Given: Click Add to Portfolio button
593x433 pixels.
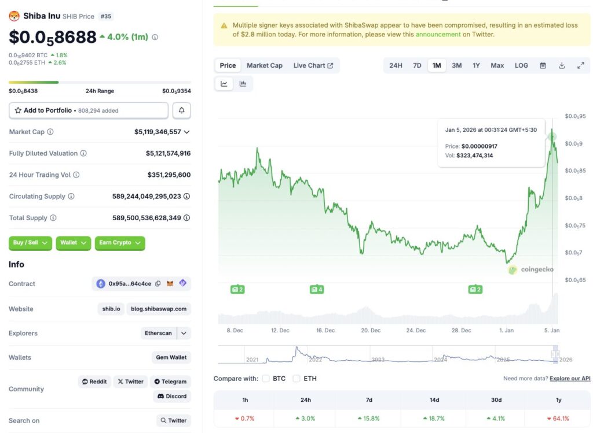Looking at the screenshot, I should (89, 110).
